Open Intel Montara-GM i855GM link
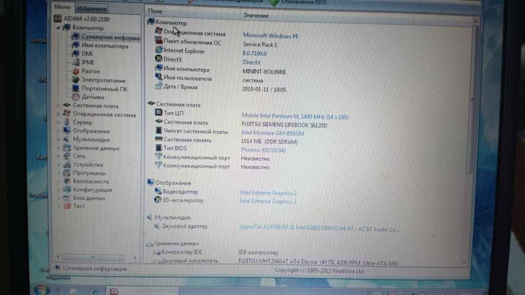525x295 pixels. 273,133
